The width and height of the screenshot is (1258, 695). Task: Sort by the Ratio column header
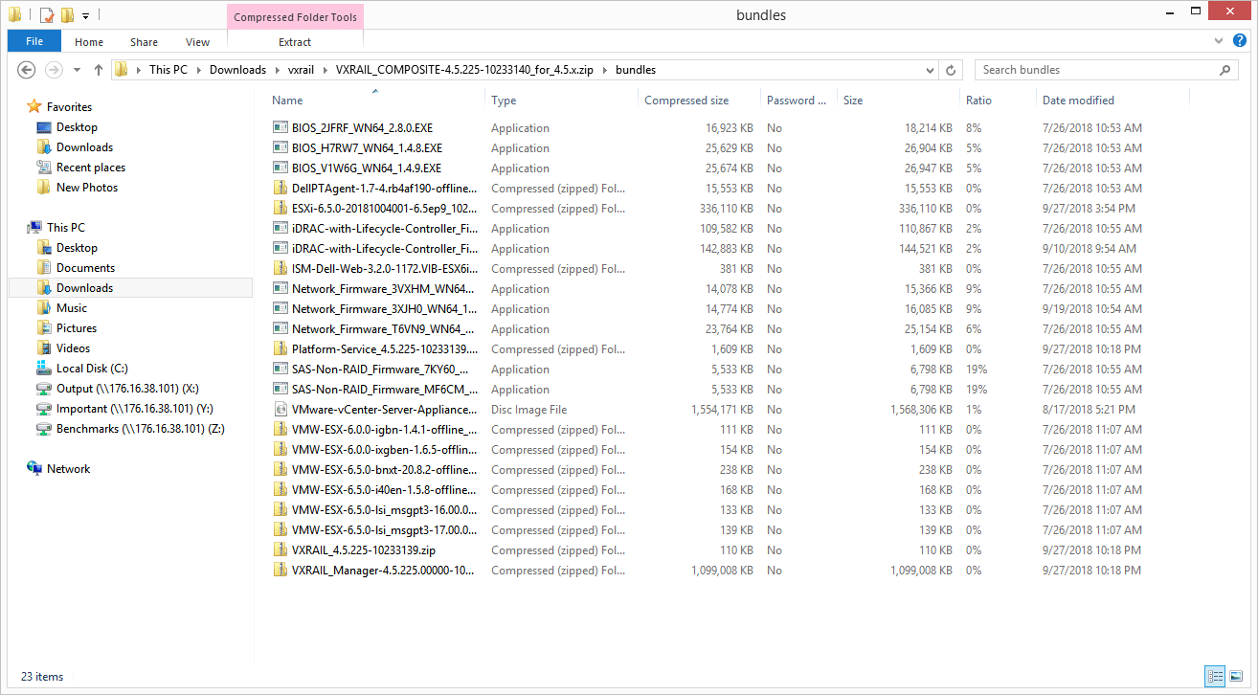coord(978,101)
